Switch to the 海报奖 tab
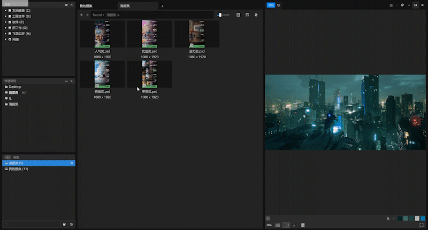The width and height of the screenshot is (428, 230). (125, 6)
